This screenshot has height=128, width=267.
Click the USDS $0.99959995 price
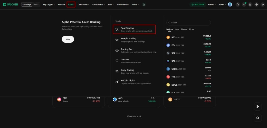point(205,98)
